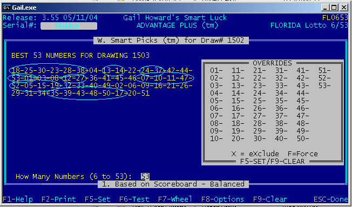Select override slot 33- in Overrides panel
The height and width of the screenshot is (207, 352).
pyautogui.click(x=281, y=85)
